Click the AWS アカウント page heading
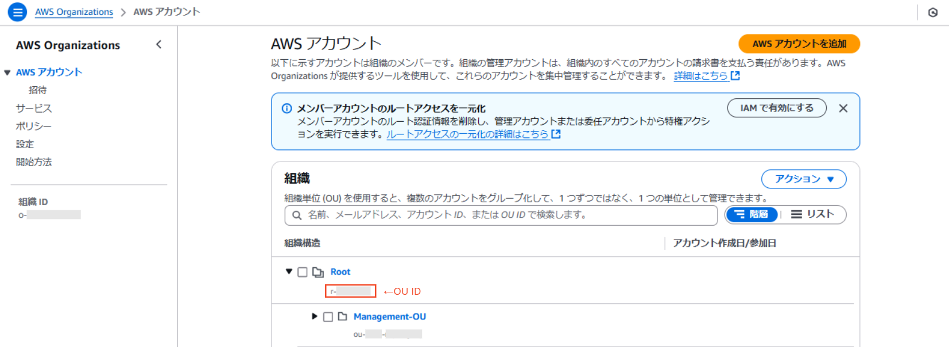The height and width of the screenshot is (347, 949). coord(326,44)
